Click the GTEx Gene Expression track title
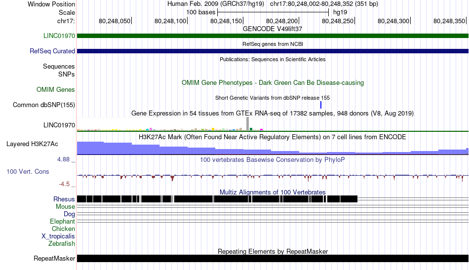This screenshot has width=469, height=270. [273, 114]
